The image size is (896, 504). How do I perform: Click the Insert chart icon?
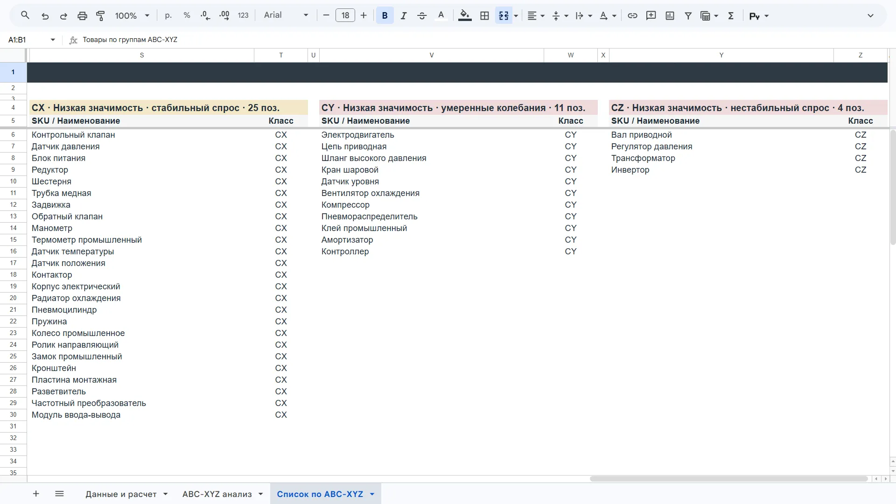coord(670,15)
